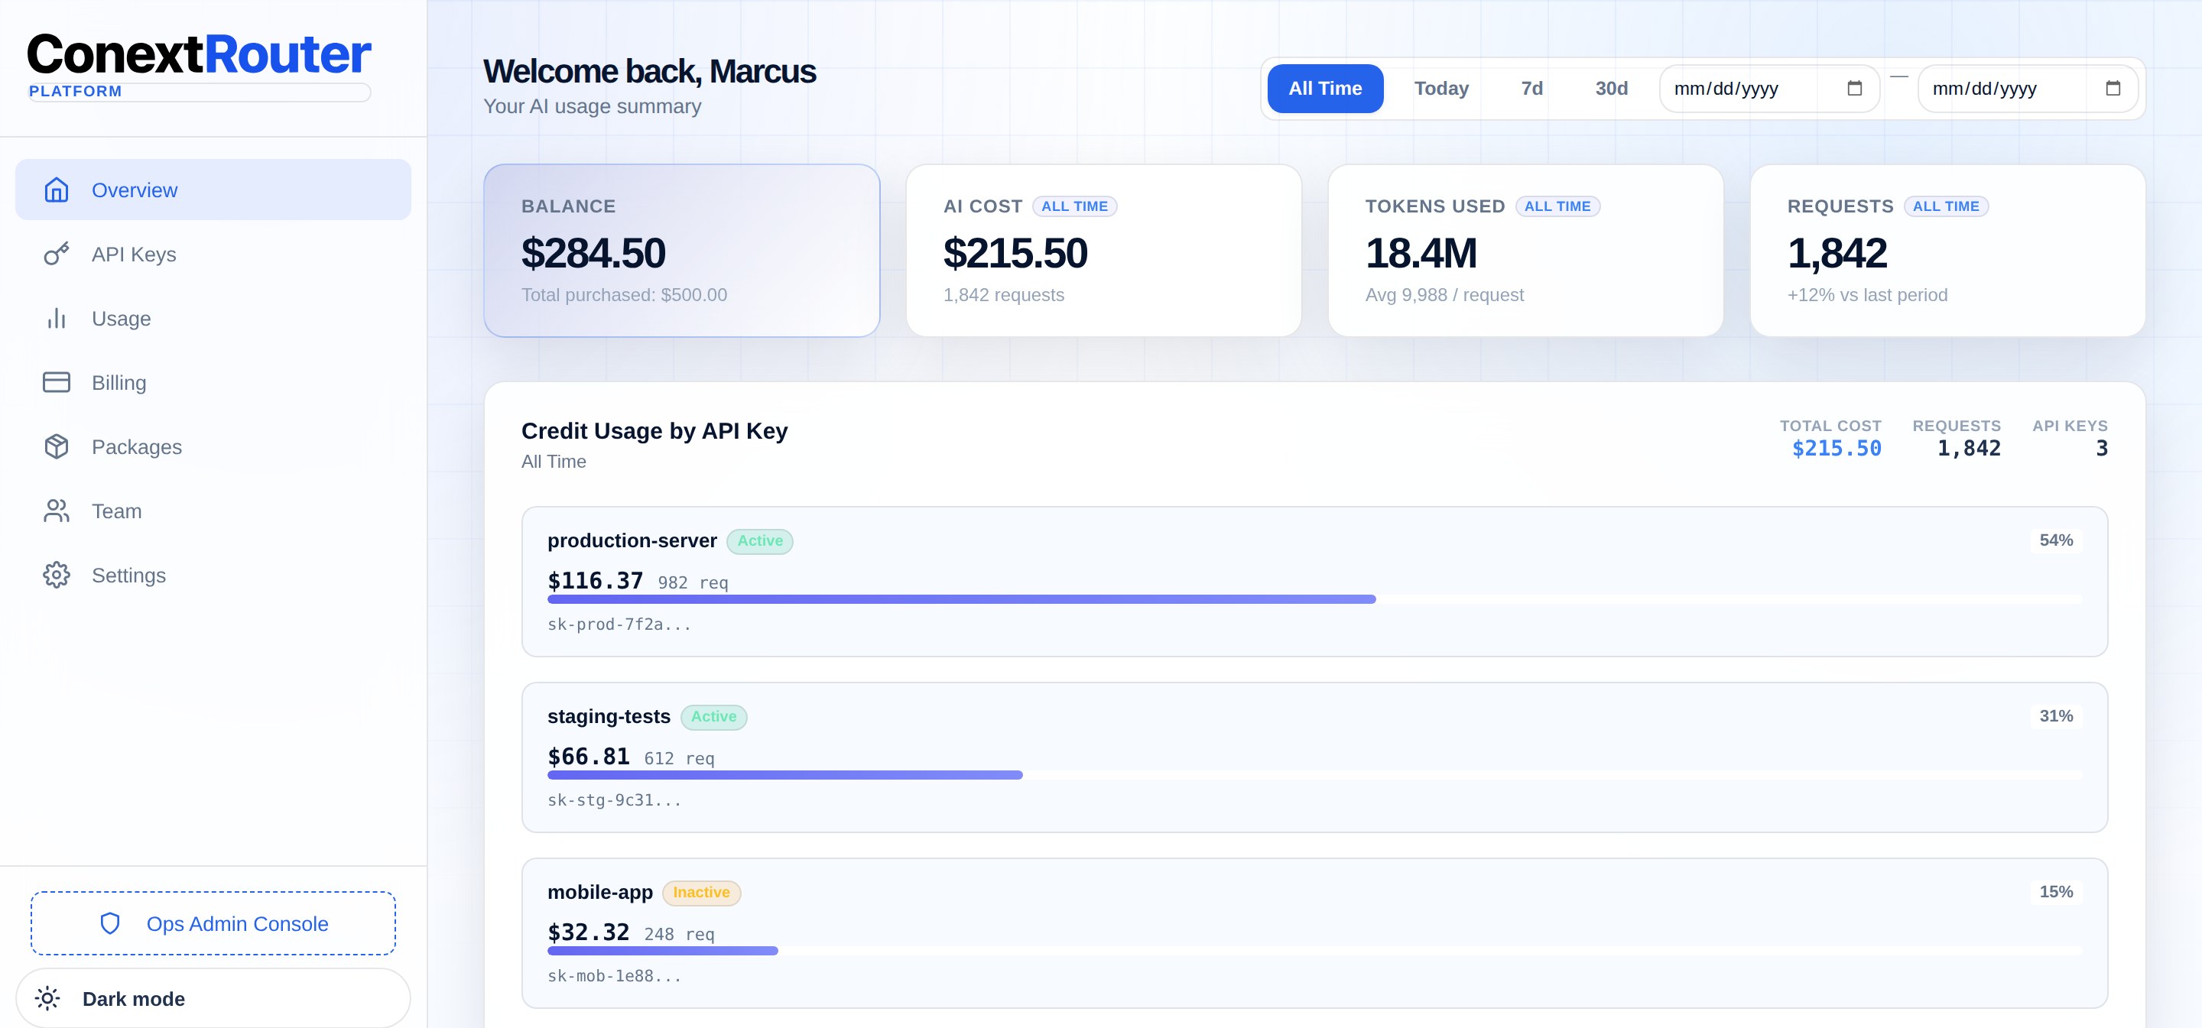The image size is (2202, 1028).
Task: Click the end date input field
Action: coord(2028,88)
